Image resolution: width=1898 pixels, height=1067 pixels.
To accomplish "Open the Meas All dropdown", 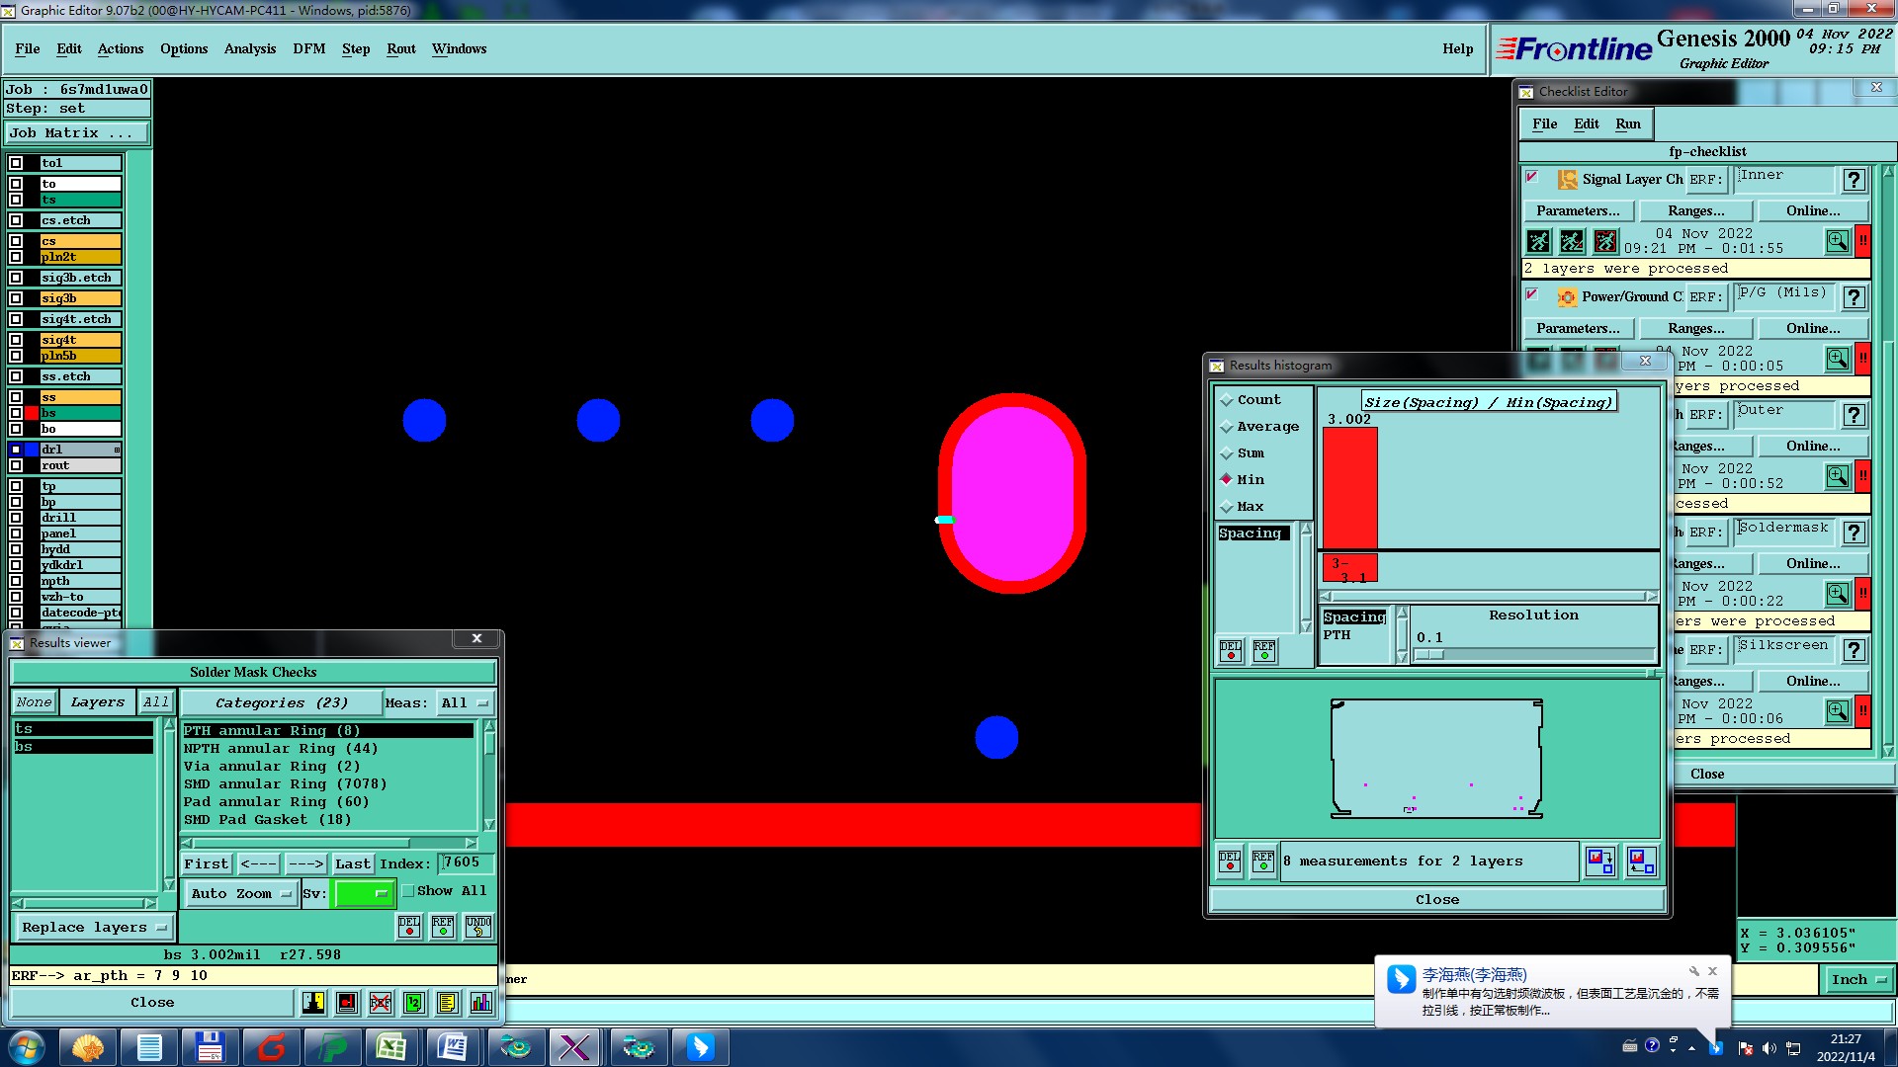I will [466, 703].
